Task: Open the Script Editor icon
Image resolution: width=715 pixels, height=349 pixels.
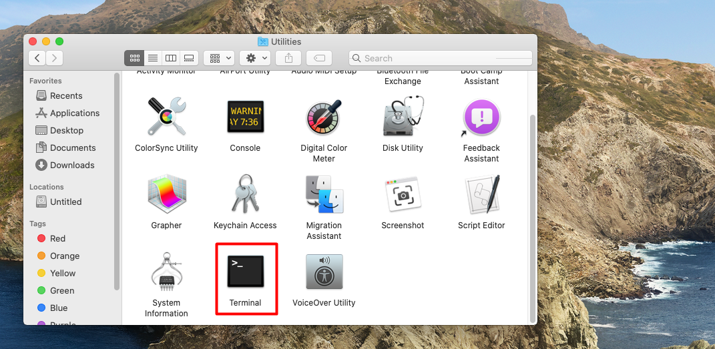Action: [x=483, y=195]
